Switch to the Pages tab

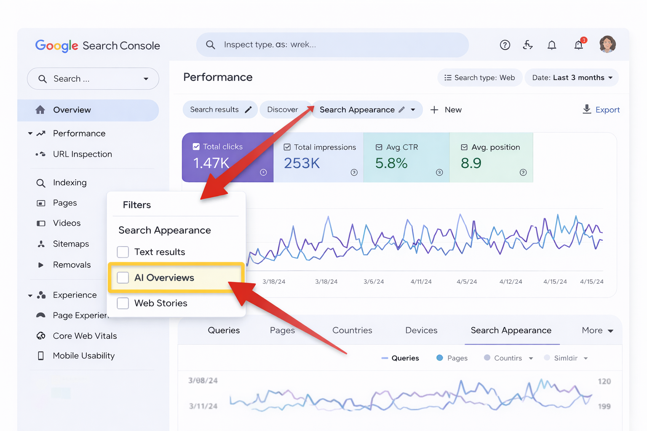282,330
